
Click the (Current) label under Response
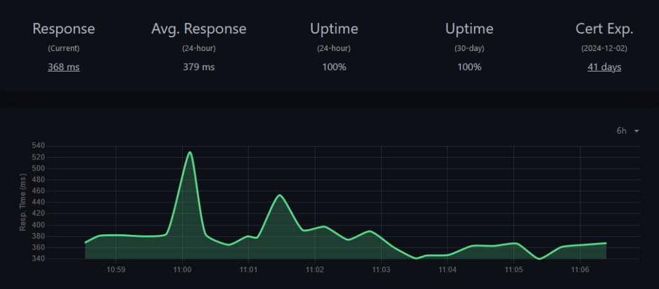coord(64,48)
